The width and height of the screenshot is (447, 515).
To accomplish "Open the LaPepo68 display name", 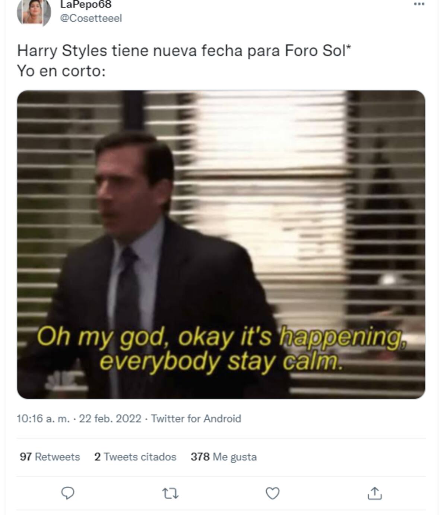I will click(86, 4).
